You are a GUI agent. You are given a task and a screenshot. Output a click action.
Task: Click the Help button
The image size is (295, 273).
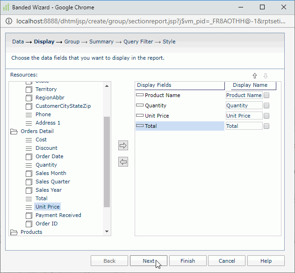coord(266,260)
